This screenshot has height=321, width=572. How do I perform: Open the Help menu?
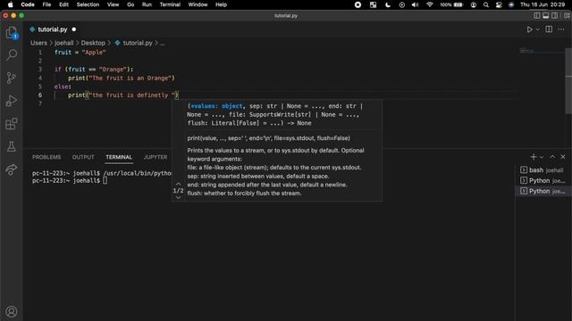coord(221,4)
